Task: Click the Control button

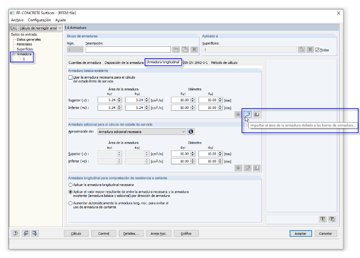Action: (x=104, y=233)
